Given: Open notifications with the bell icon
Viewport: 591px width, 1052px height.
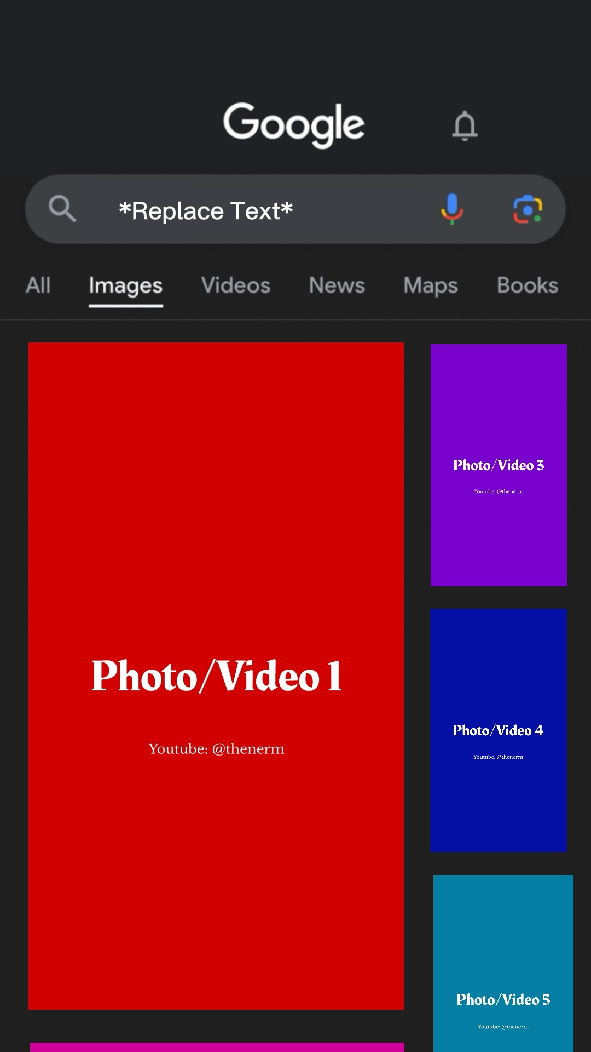Looking at the screenshot, I should (465, 126).
